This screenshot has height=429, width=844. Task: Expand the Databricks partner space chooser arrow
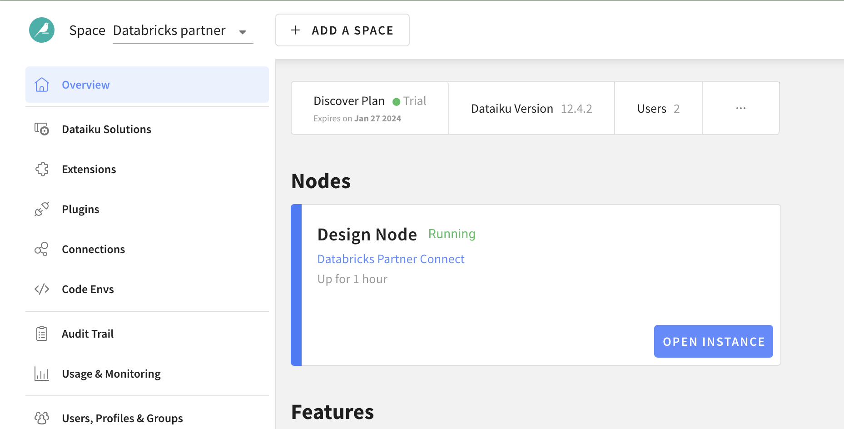click(243, 32)
